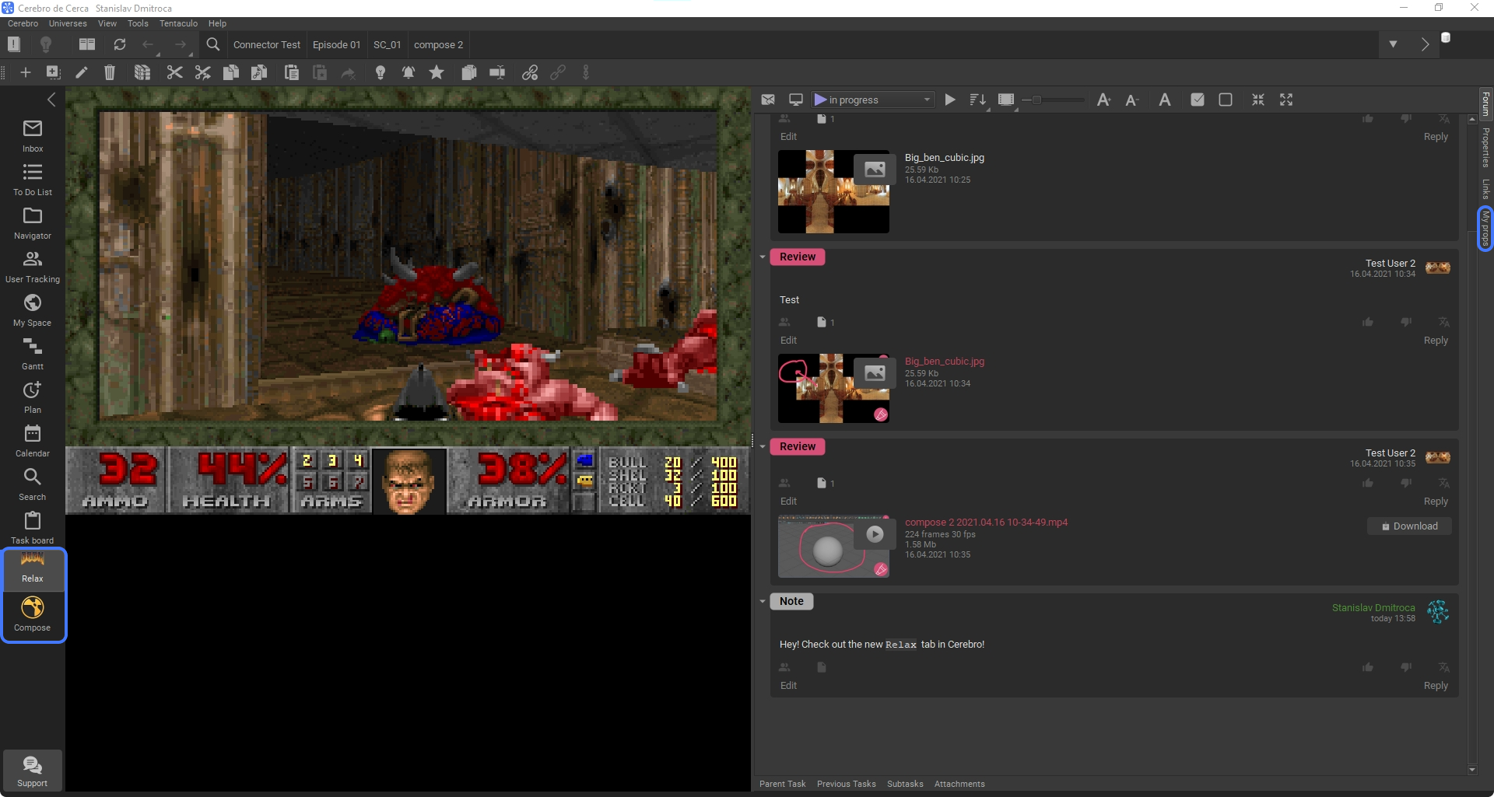Viewport: 1494px width, 797px height.
Task: Toggle thumbs down on the compose 2 mp4 review
Action: [x=1405, y=483]
